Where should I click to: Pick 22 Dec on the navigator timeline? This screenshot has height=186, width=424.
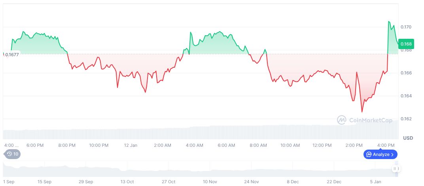[x=334, y=182]
